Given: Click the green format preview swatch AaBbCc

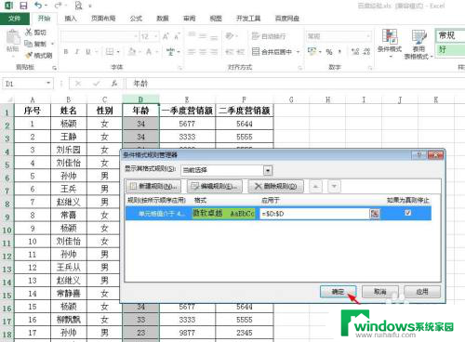Looking at the screenshot, I should [224, 213].
